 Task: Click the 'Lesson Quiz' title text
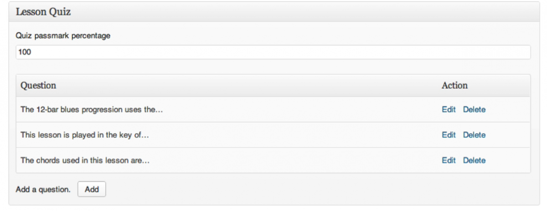click(43, 12)
